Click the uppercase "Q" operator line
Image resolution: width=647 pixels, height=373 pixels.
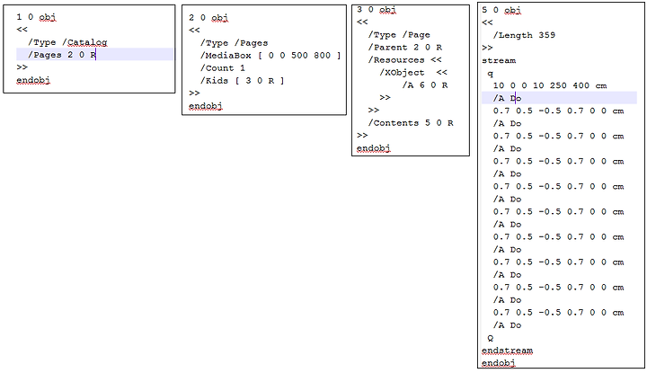coord(491,338)
